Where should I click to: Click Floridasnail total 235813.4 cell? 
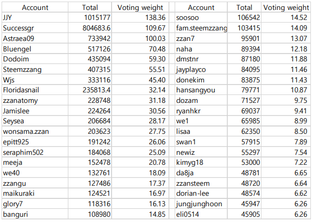click(90, 90)
